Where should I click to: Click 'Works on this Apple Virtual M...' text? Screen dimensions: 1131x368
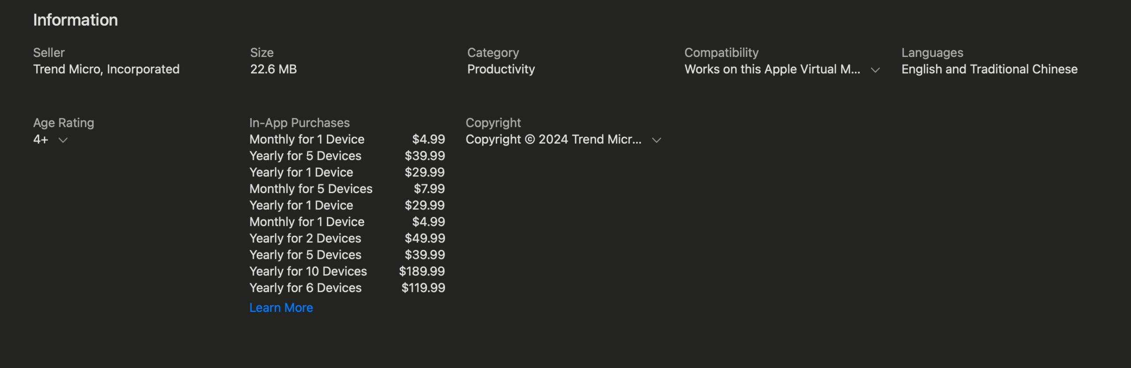coord(772,69)
